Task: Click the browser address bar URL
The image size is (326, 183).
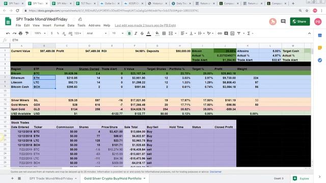Action: tap(114, 11)
